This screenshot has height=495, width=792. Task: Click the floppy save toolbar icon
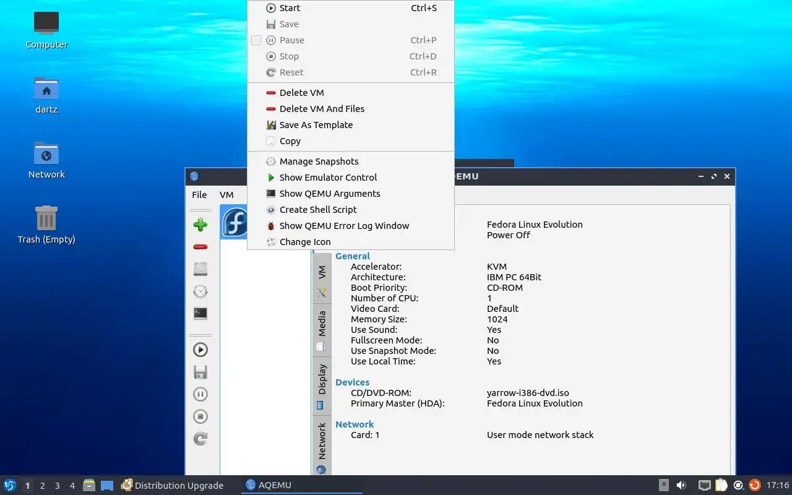pos(200,372)
